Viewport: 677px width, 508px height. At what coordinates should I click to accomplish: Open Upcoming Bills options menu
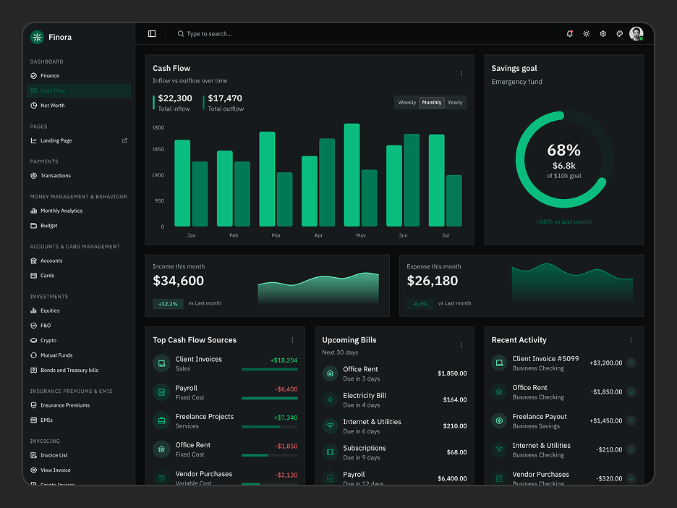pos(461,345)
